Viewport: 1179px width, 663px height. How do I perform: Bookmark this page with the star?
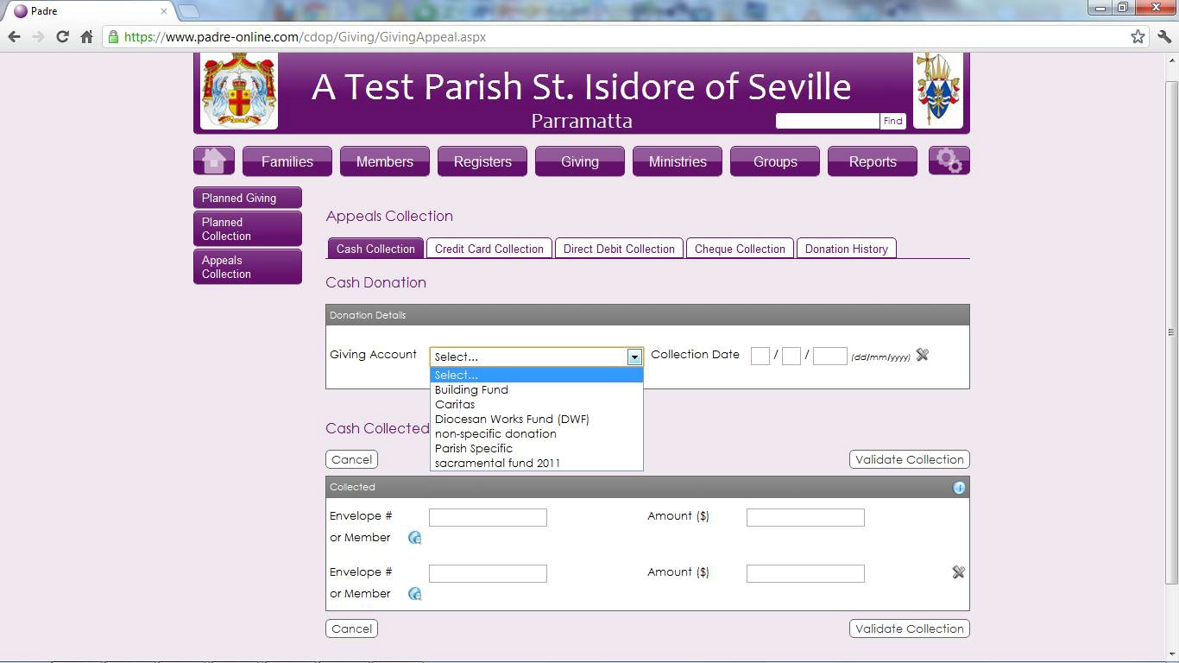click(x=1138, y=37)
